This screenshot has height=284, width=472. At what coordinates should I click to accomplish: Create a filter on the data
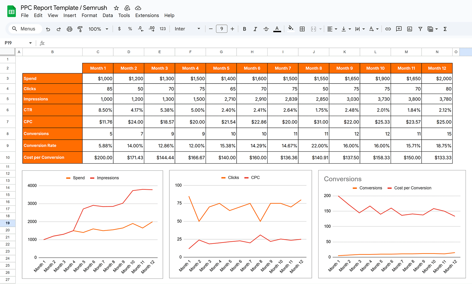[420, 29]
